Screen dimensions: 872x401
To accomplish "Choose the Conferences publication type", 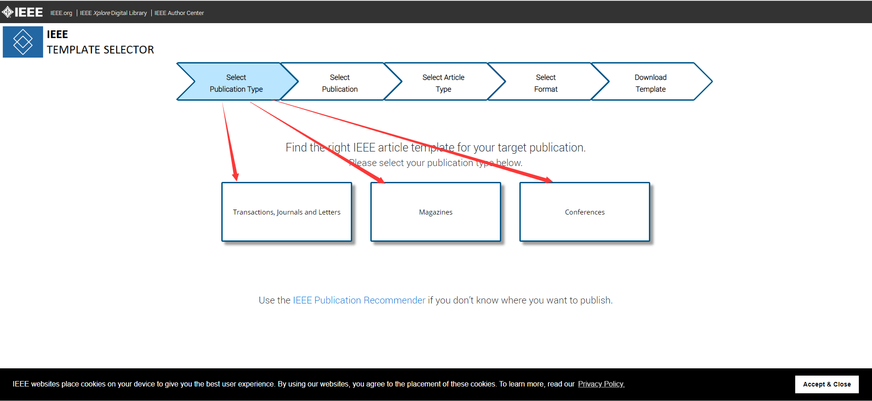I will [585, 212].
